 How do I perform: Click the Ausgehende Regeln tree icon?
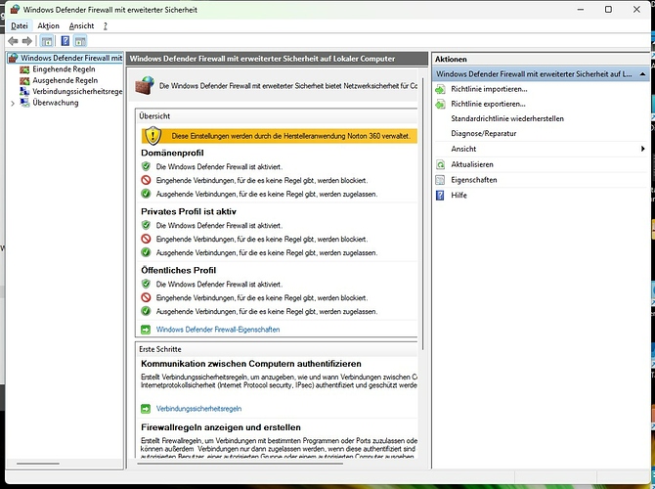click(x=24, y=80)
